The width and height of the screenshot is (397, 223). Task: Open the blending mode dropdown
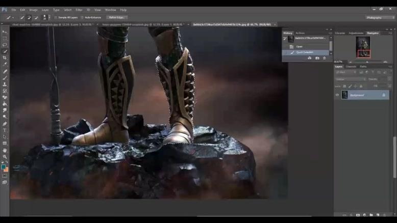click(x=351, y=79)
